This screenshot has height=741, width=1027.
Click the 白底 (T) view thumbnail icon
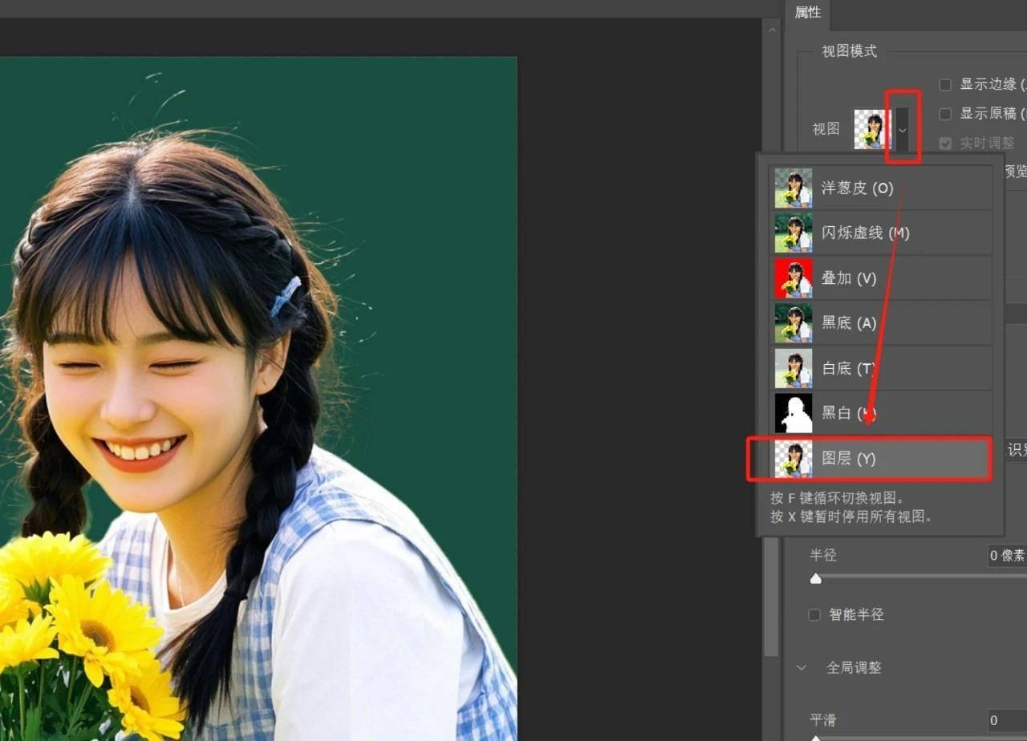(x=793, y=368)
